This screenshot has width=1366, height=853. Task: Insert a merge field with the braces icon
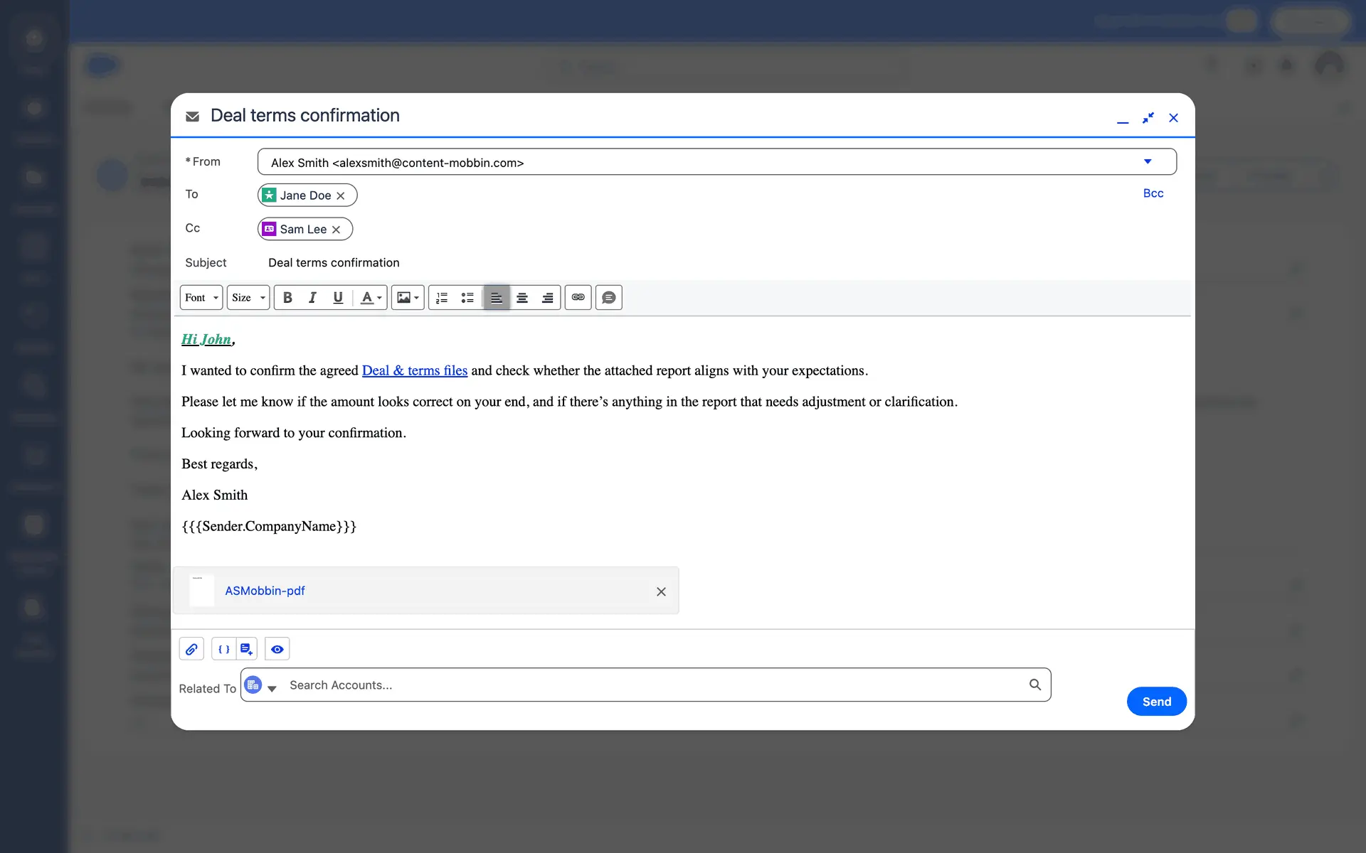coord(223,649)
